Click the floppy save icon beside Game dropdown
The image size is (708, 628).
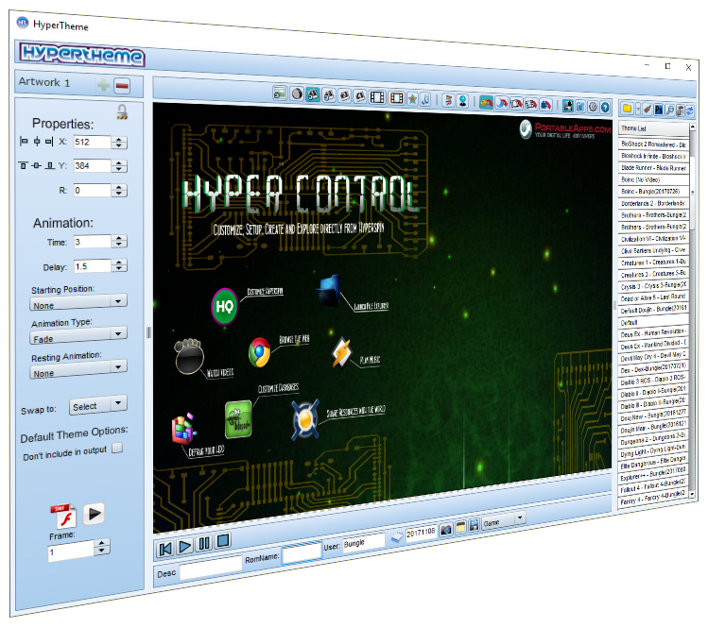474,525
